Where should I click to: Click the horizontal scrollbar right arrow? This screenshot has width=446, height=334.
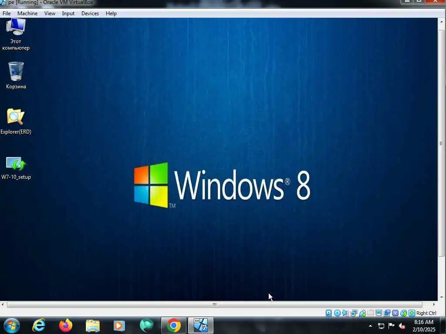tap(434, 304)
